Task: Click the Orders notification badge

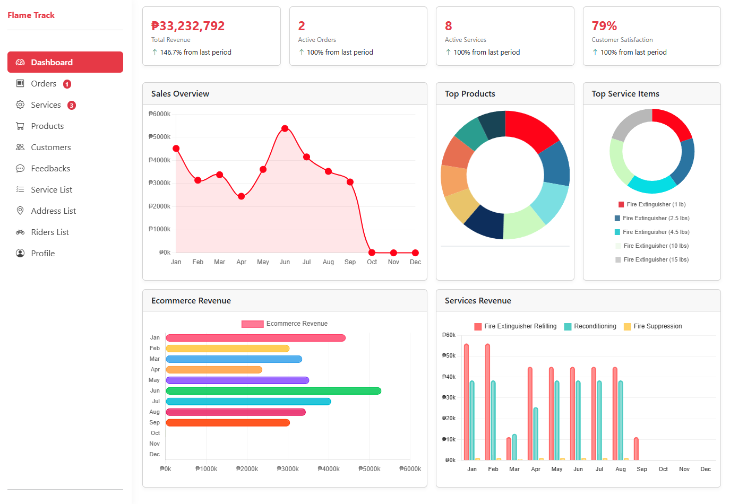Action: [67, 84]
